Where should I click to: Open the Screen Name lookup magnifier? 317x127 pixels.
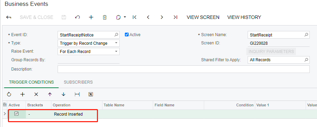tap(306, 35)
